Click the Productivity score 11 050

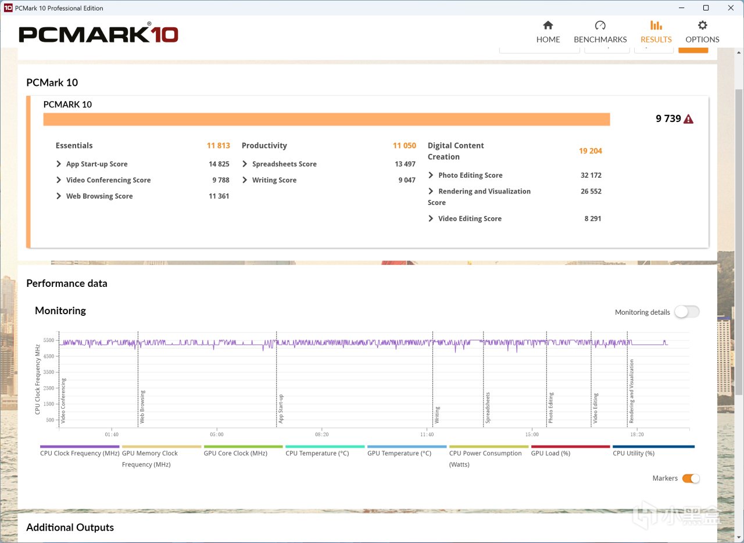404,146
